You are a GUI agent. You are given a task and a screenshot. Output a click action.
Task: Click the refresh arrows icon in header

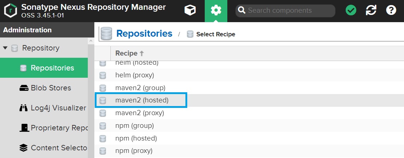point(371,11)
